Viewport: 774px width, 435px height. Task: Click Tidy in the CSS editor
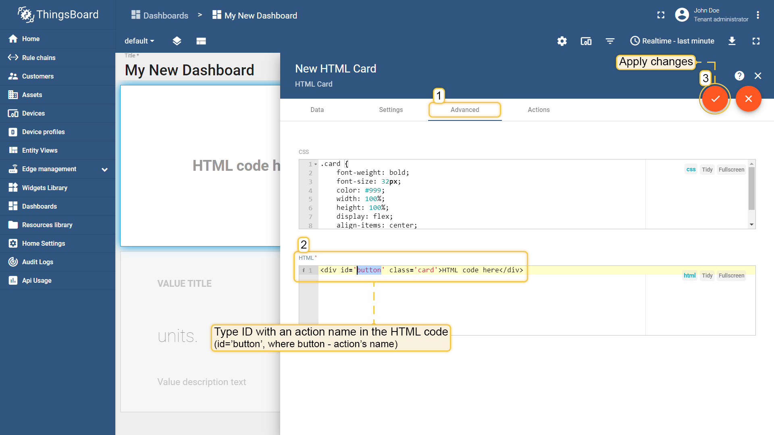click(x=707, y=170)
